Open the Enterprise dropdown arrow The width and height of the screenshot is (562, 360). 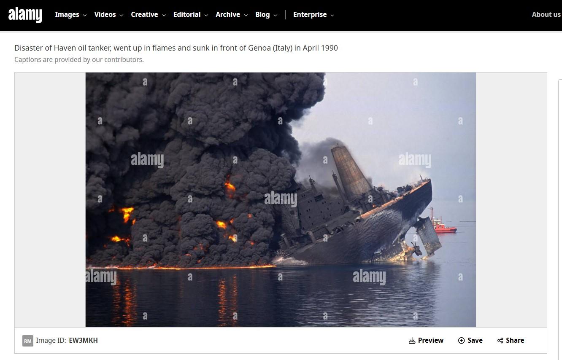pyautogui.click(x=332, y=15)
